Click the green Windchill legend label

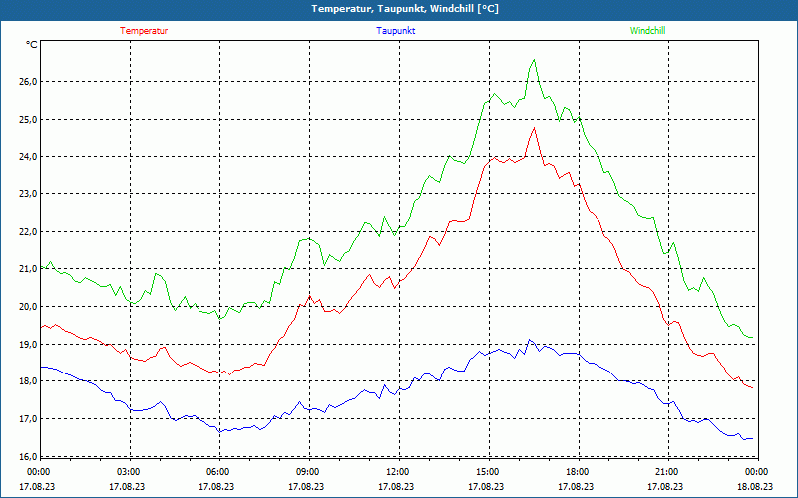point(647,30)
